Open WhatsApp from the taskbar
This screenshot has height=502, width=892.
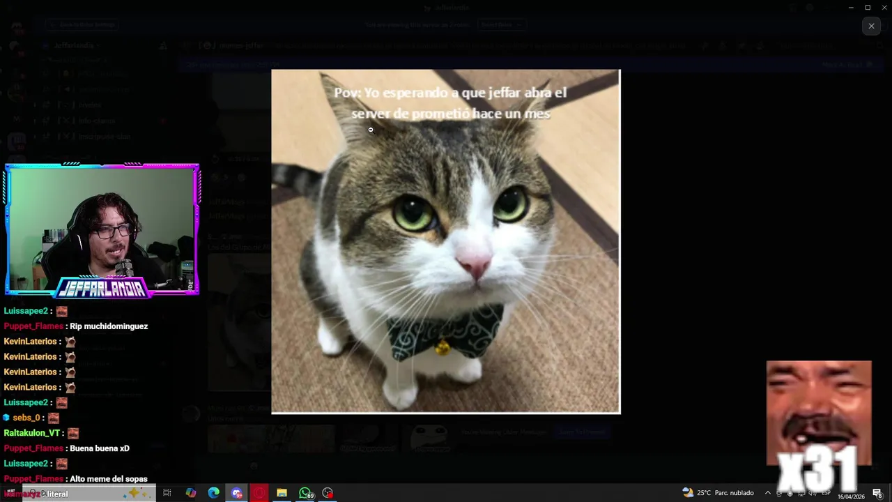pyautogui.click(x=305, y=493)
